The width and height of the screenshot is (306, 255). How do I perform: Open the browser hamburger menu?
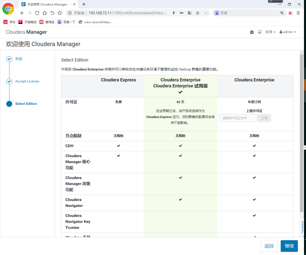point(298,13)
